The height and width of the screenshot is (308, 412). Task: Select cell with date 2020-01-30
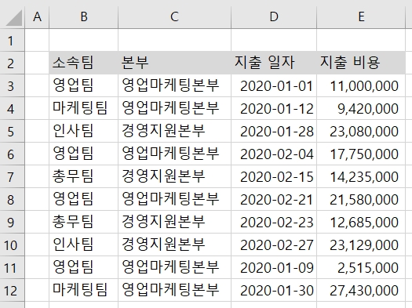point(274,291)
